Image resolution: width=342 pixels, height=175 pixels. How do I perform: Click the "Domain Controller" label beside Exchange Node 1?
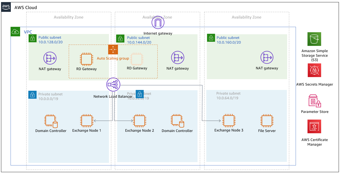click(x=51, y=131)
